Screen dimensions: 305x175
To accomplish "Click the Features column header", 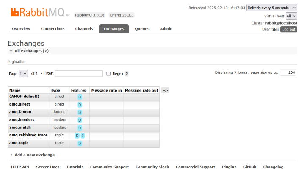I will [78, 90].
